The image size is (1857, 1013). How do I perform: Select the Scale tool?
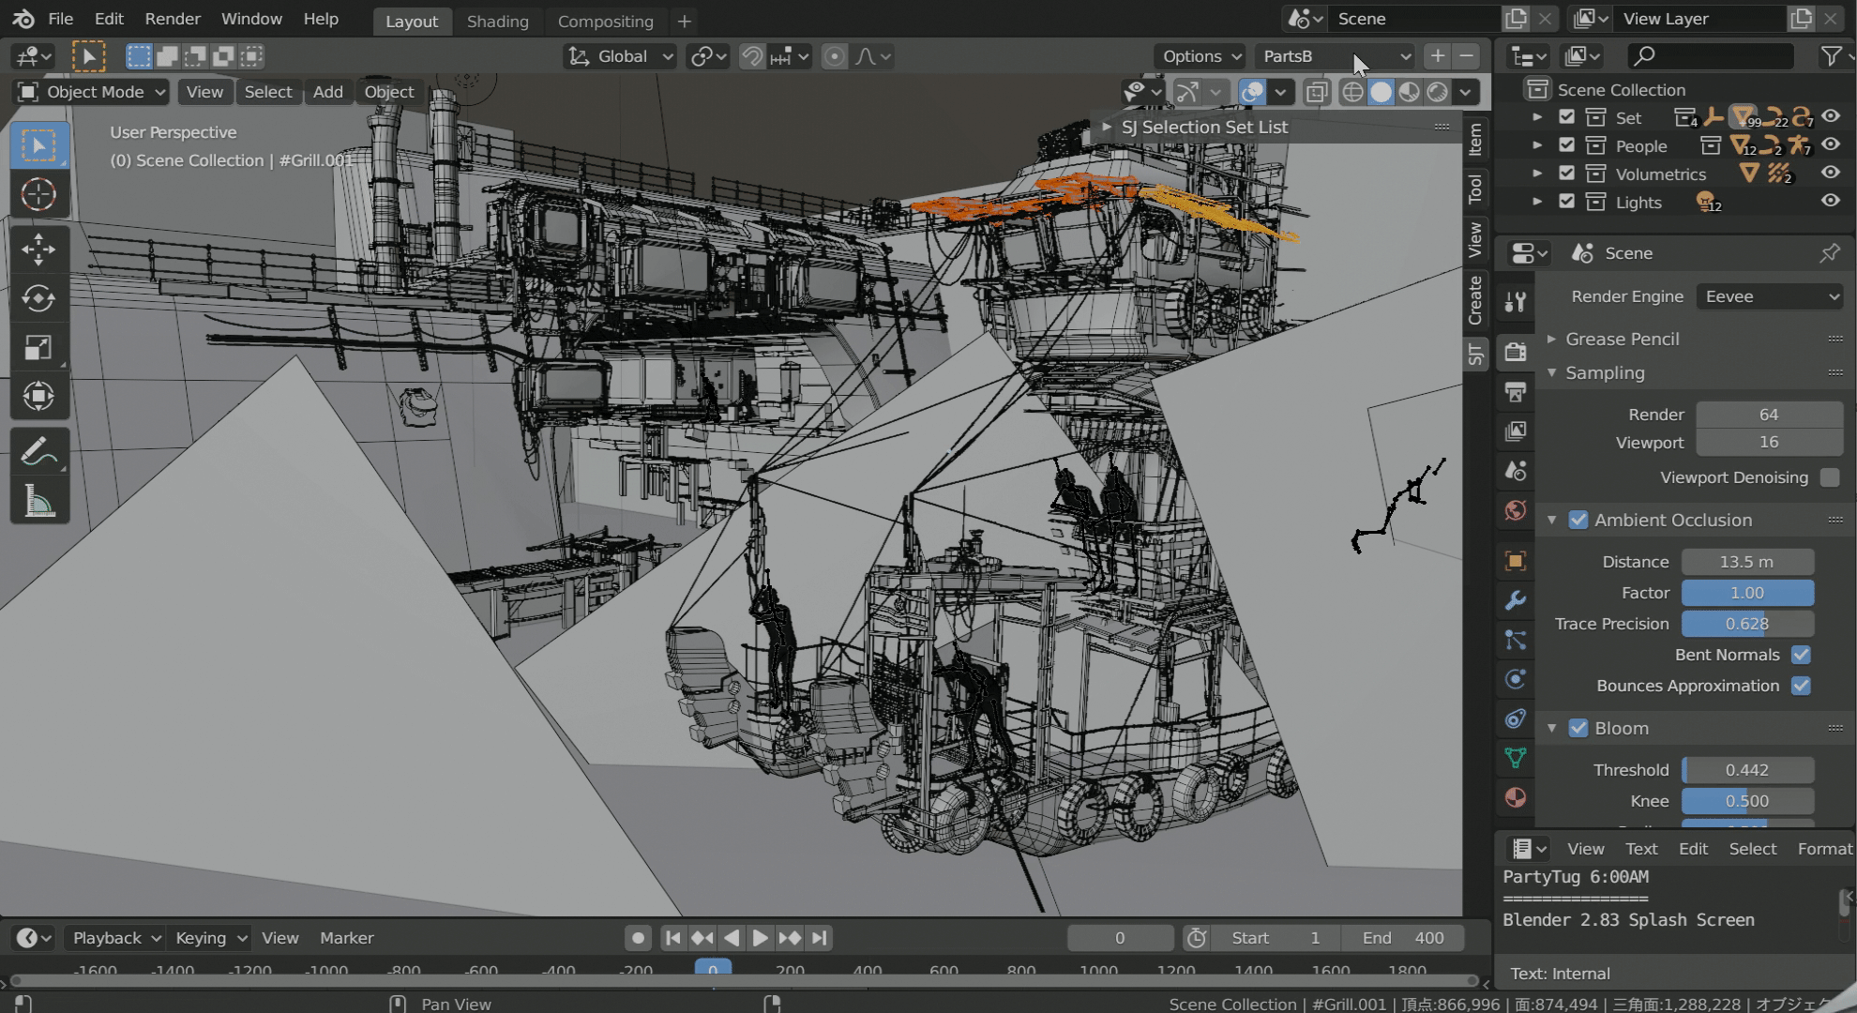(x=38, y=347)
